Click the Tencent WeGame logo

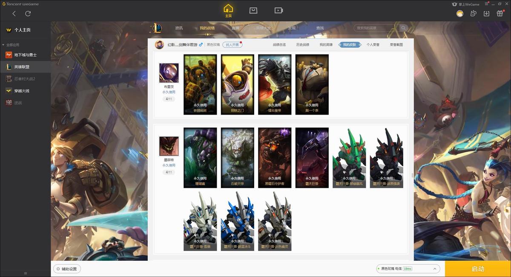point(20,4)
